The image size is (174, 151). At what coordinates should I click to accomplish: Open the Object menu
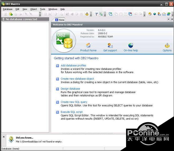tap(33, 9)
